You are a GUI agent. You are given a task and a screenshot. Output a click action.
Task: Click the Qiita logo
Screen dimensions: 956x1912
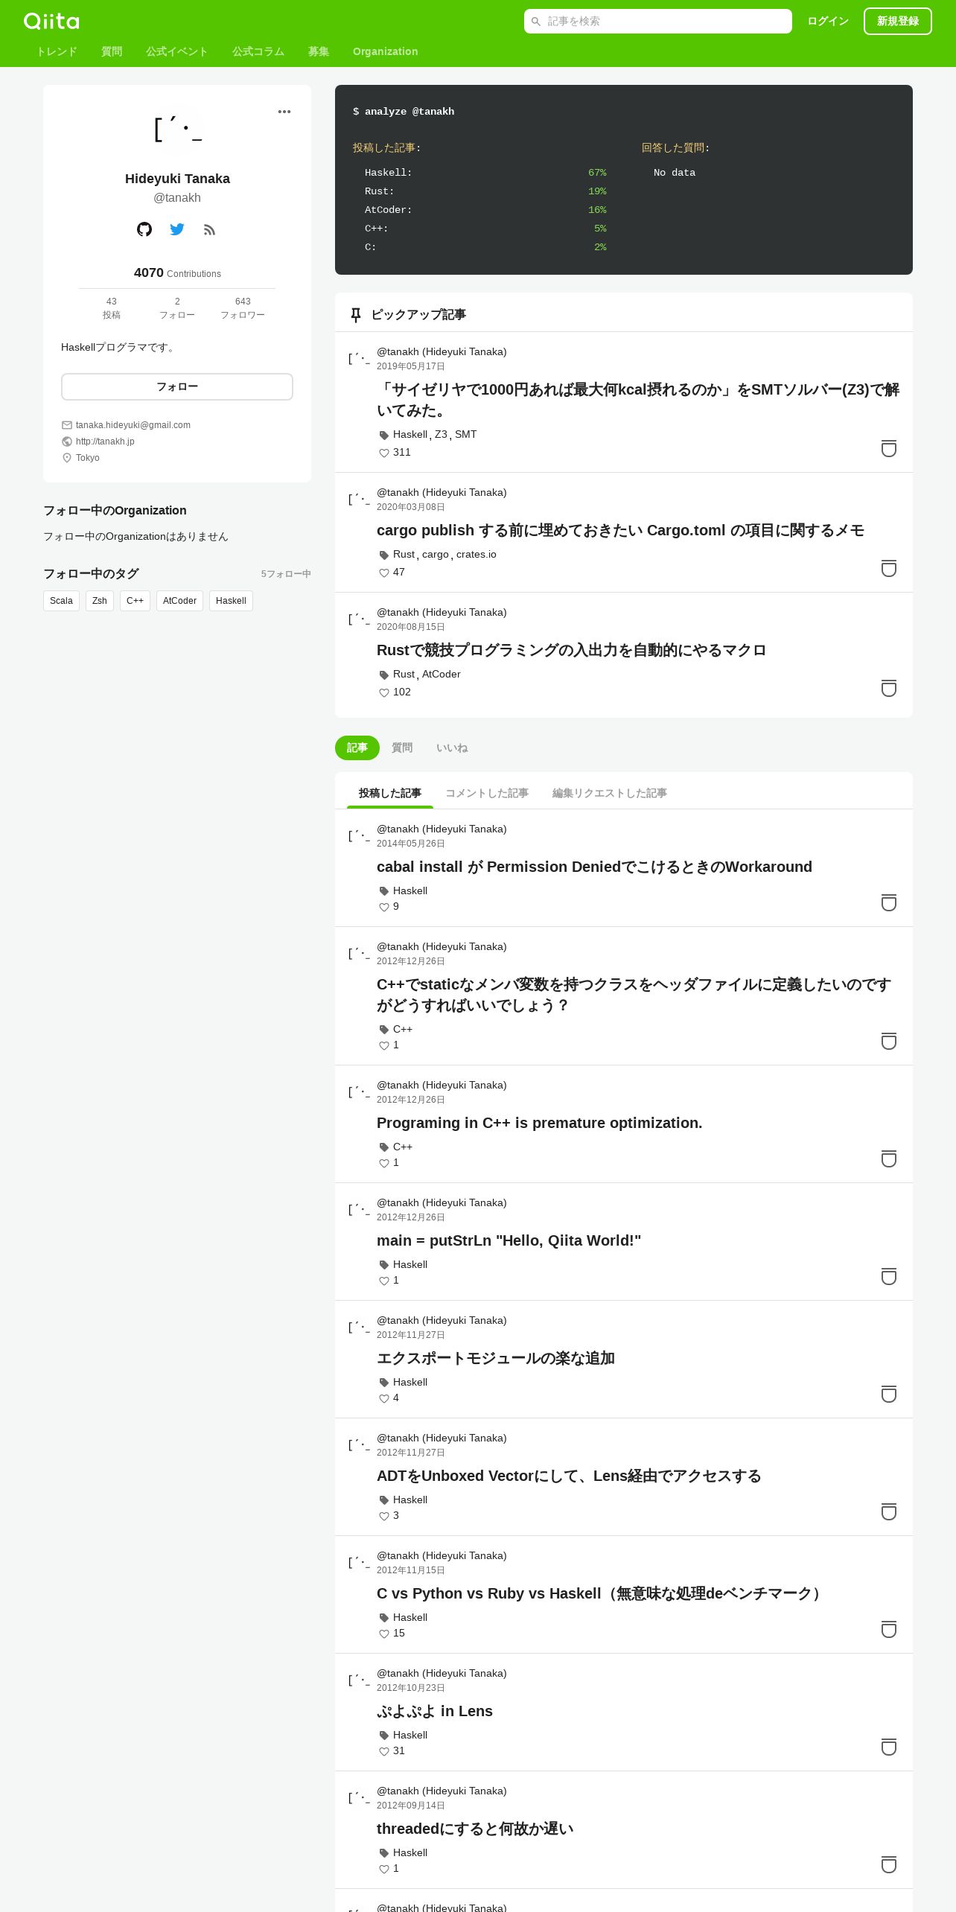tap(51, 21)
